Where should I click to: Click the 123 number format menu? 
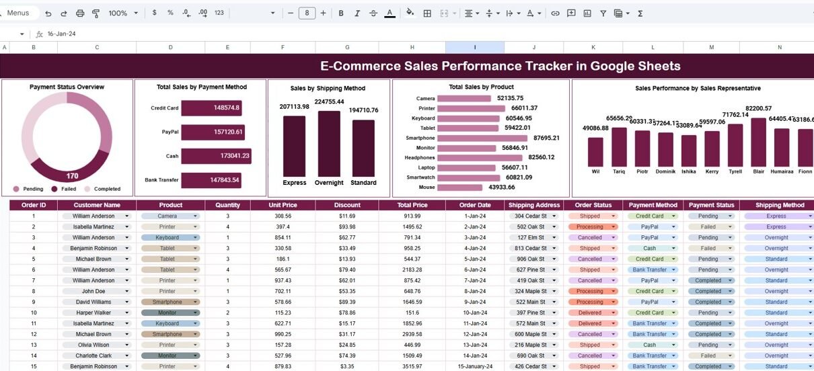(x=219, y=13)
